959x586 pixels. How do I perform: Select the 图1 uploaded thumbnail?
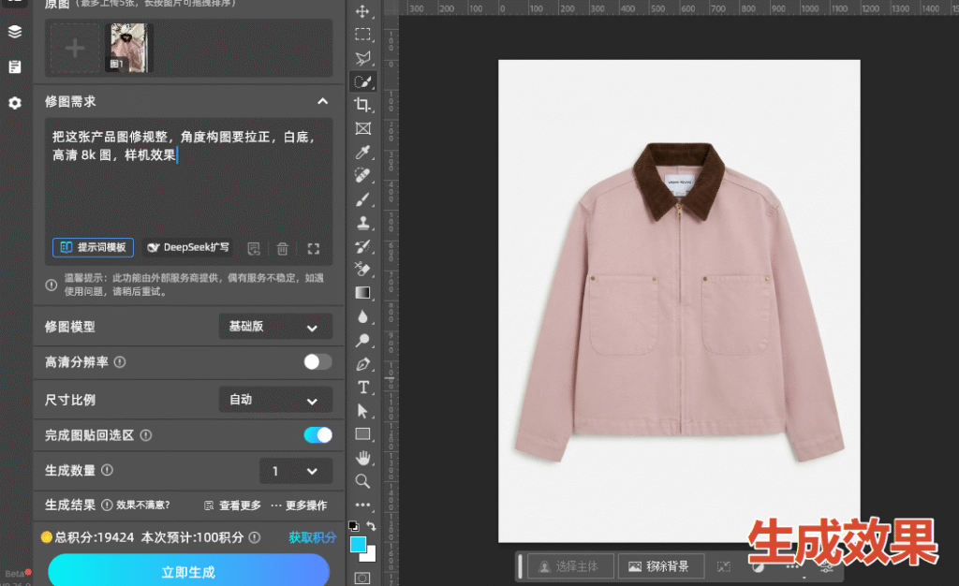click(x=129, y=49)
